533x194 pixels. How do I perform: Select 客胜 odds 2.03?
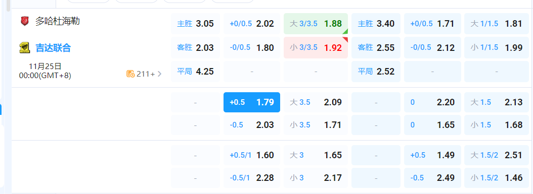[196, 48]
